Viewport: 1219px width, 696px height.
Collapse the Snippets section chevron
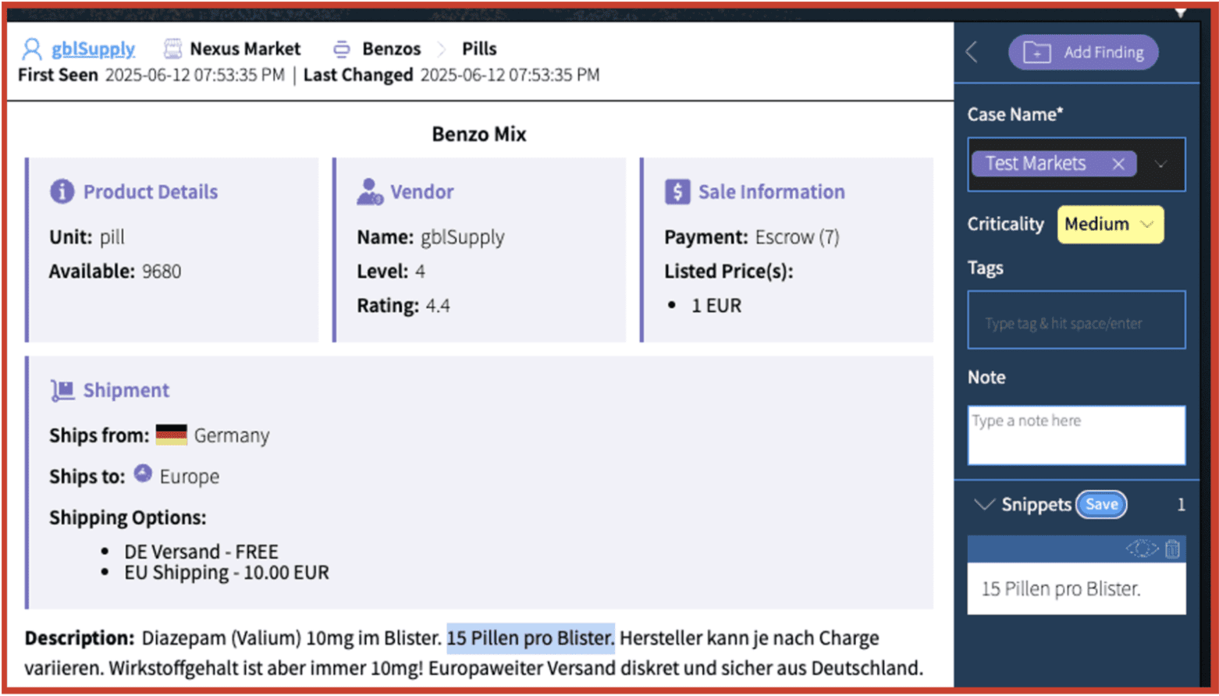[x=983, y=505]
